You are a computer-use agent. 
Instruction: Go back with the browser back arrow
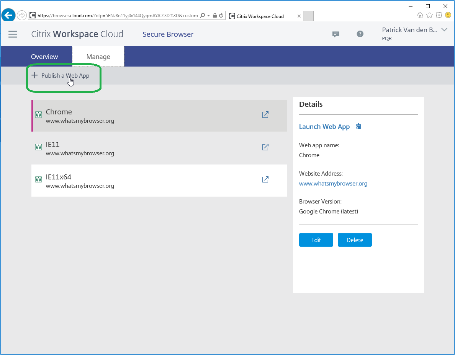click(8, 15)
